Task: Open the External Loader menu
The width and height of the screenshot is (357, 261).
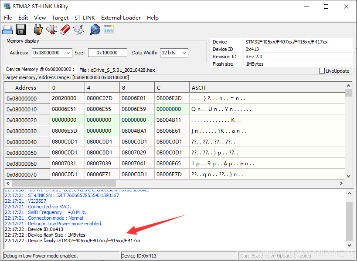Action: [x=121, y=18]
